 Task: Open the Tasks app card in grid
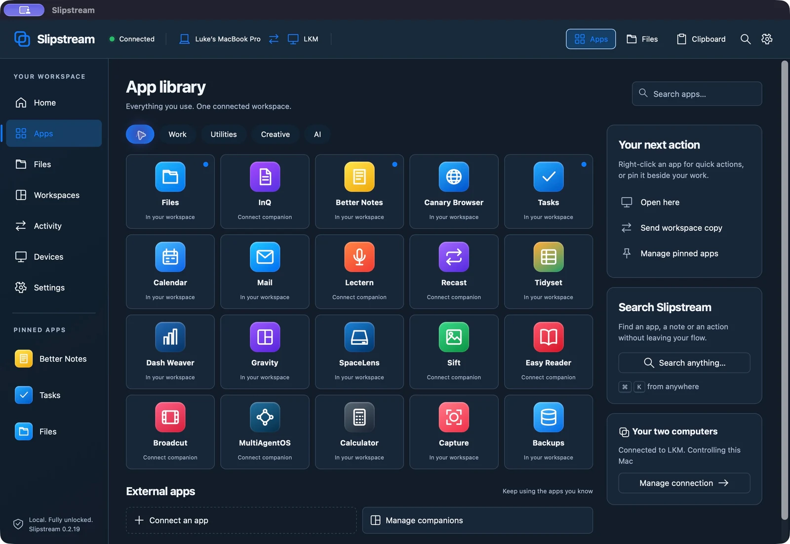click(548, 191)
